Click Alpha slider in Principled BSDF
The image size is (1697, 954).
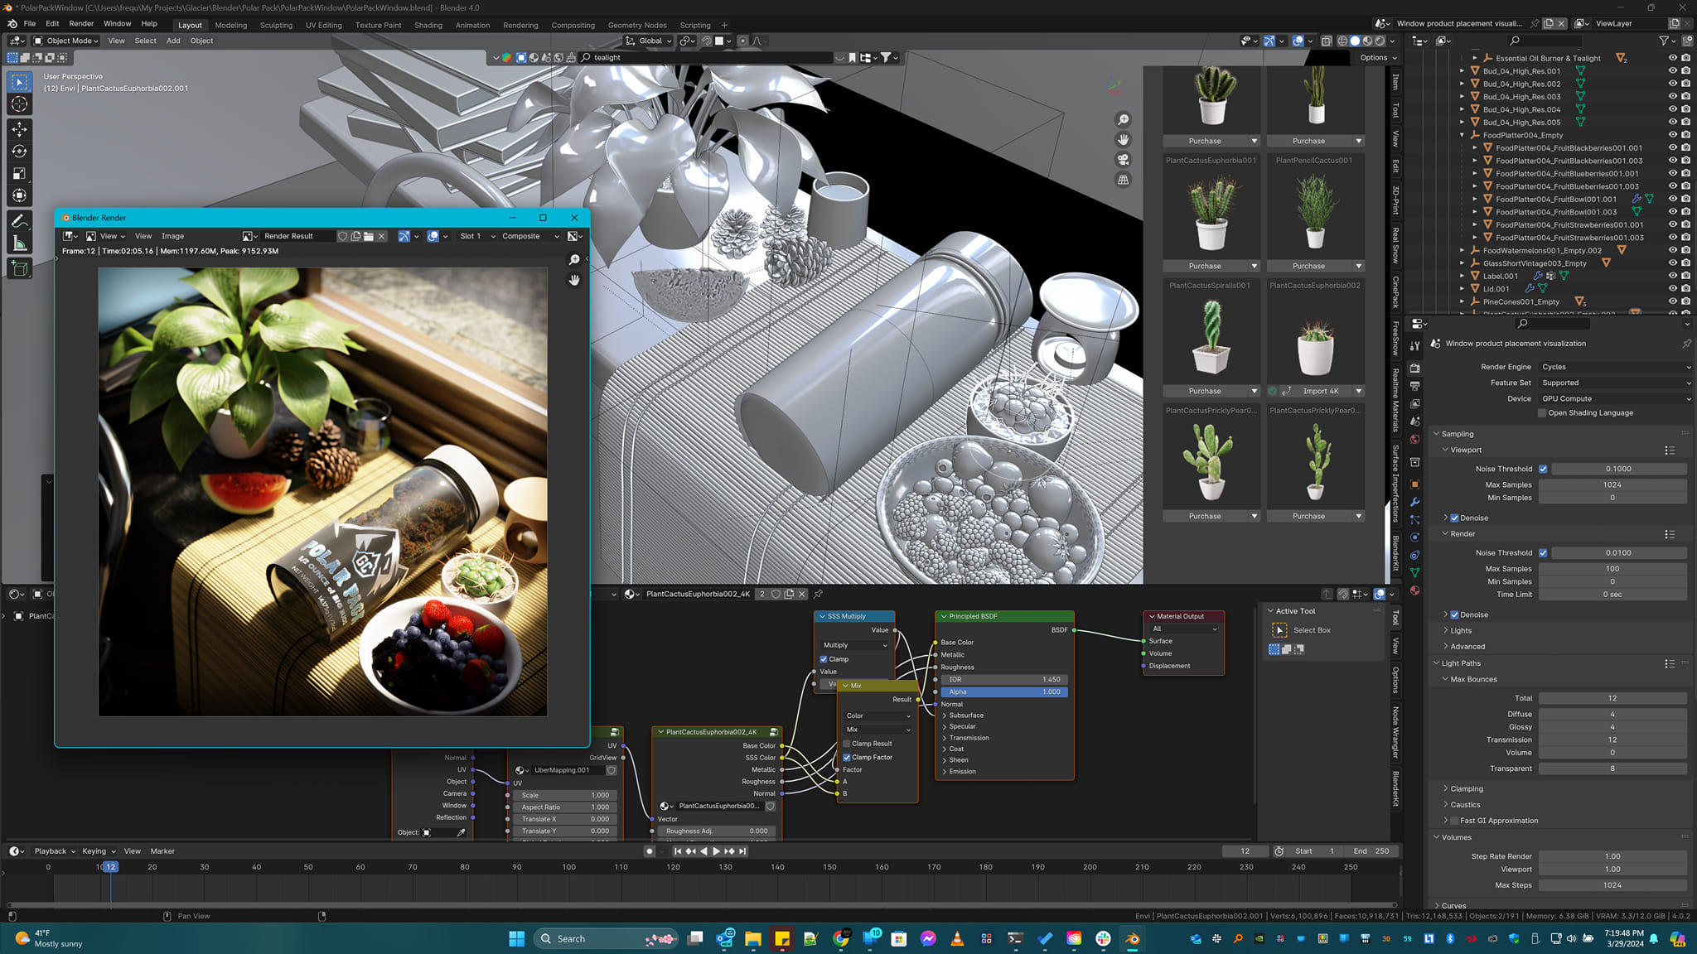click(1004, 692)
